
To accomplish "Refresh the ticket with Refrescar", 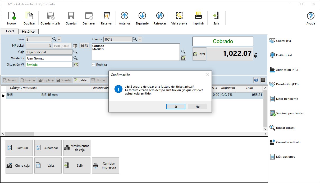I will tap(160, 18).
